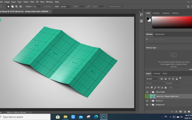Open File Explorer from taskbar
The width and height of the screenshot is (192, 120).
coord(66,117)
